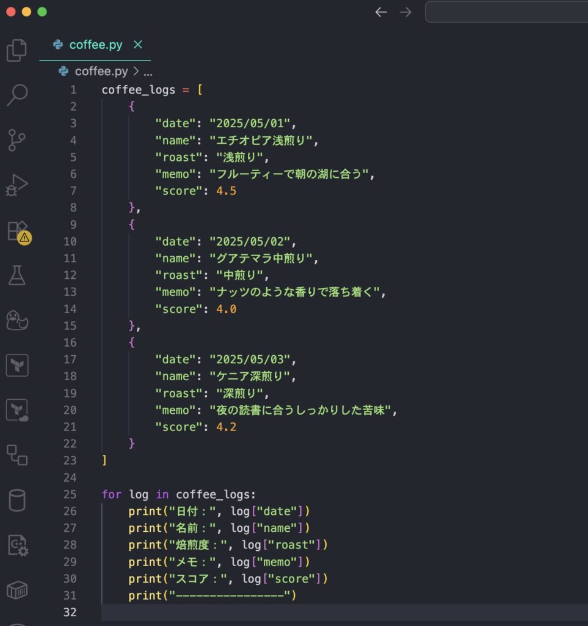The image size is (588, 626).
Task: Expand the breadcrumb ellipsis symbol list
Action: (x=148, y=72)
